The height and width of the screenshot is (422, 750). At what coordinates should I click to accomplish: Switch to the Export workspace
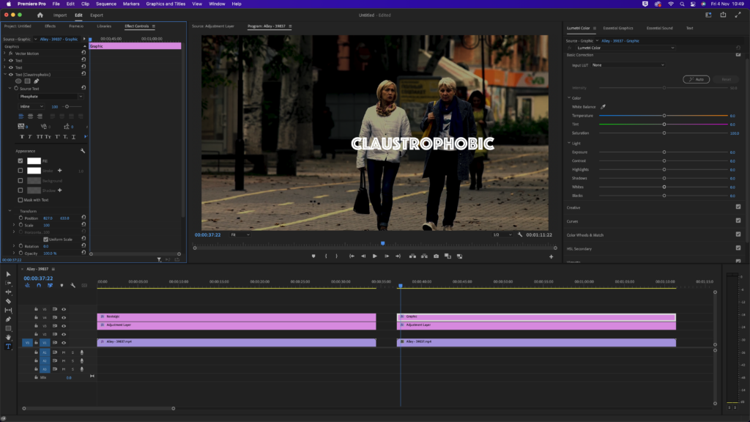click(x=97, y=15)
